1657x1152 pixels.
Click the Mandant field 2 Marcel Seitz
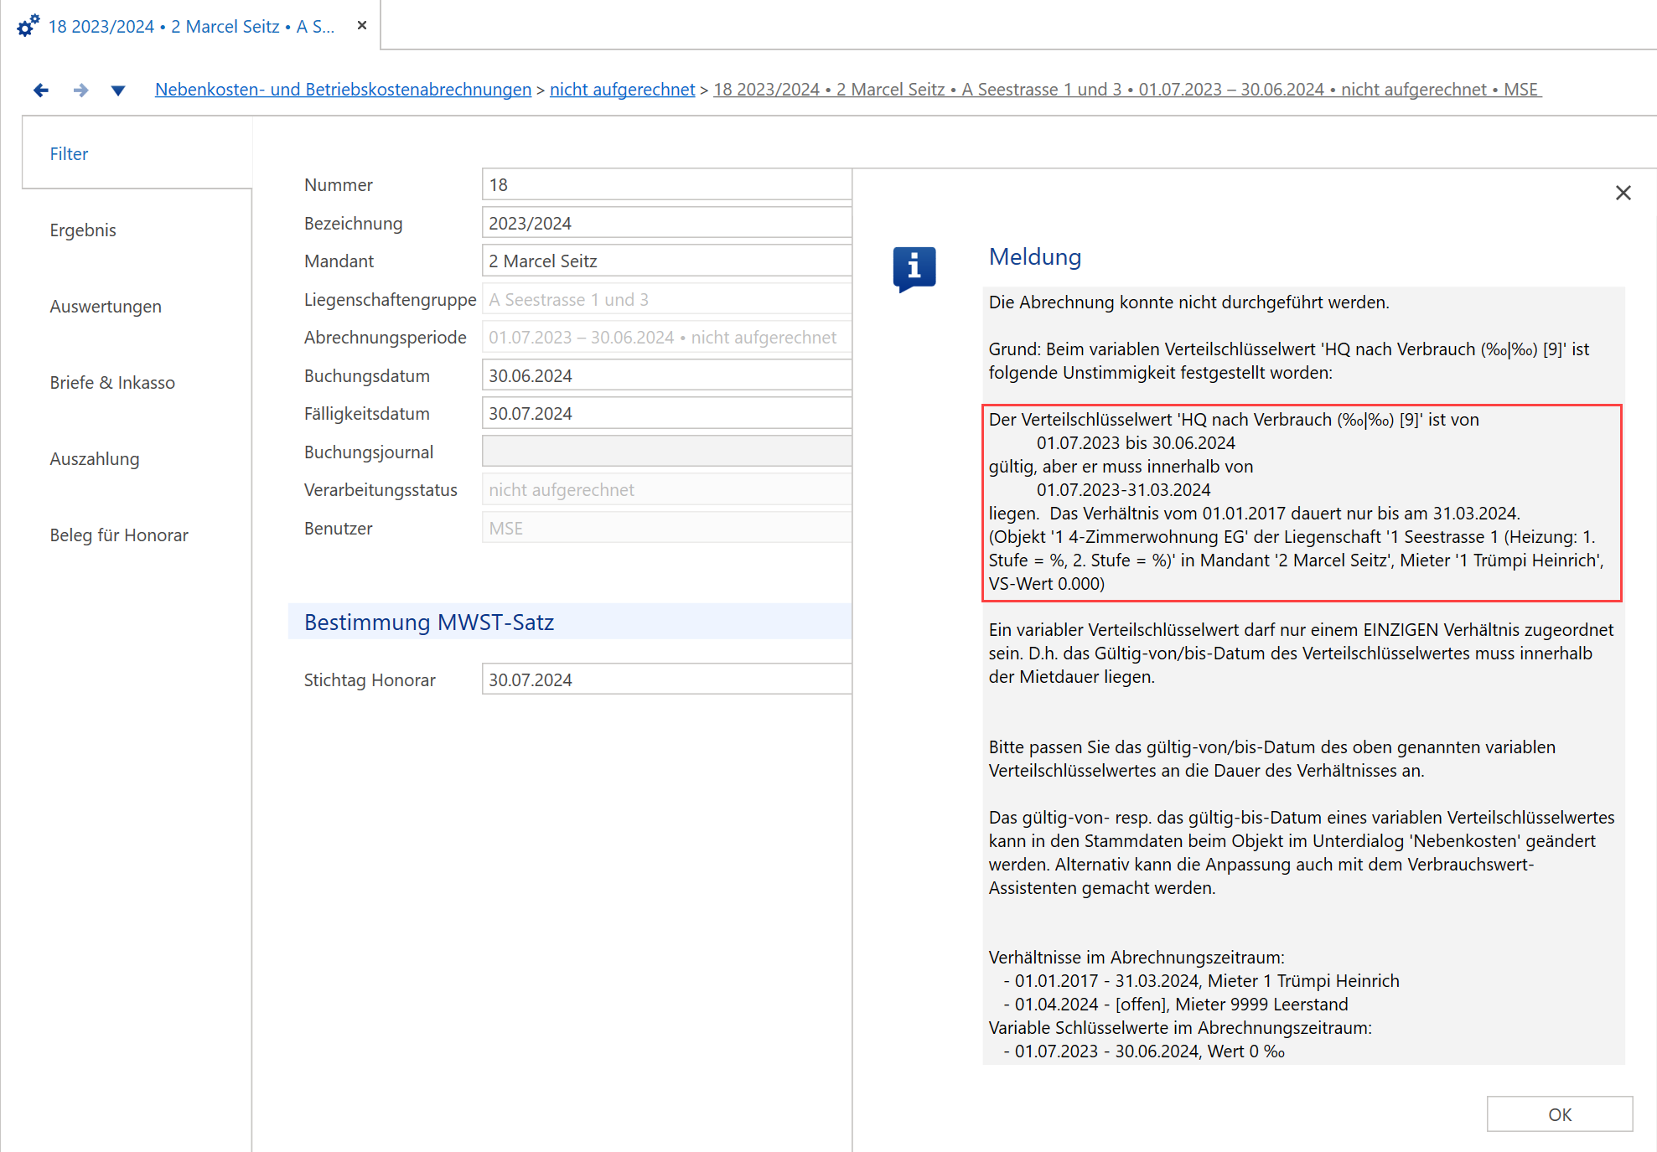[666, 261]
